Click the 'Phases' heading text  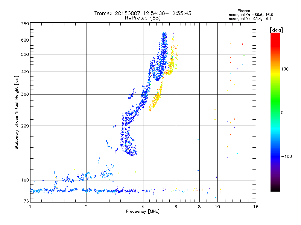[243, 11]
